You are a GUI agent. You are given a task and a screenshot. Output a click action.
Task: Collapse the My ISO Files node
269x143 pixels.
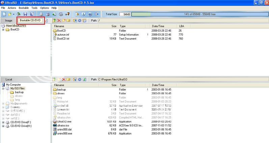pos(3,88)
